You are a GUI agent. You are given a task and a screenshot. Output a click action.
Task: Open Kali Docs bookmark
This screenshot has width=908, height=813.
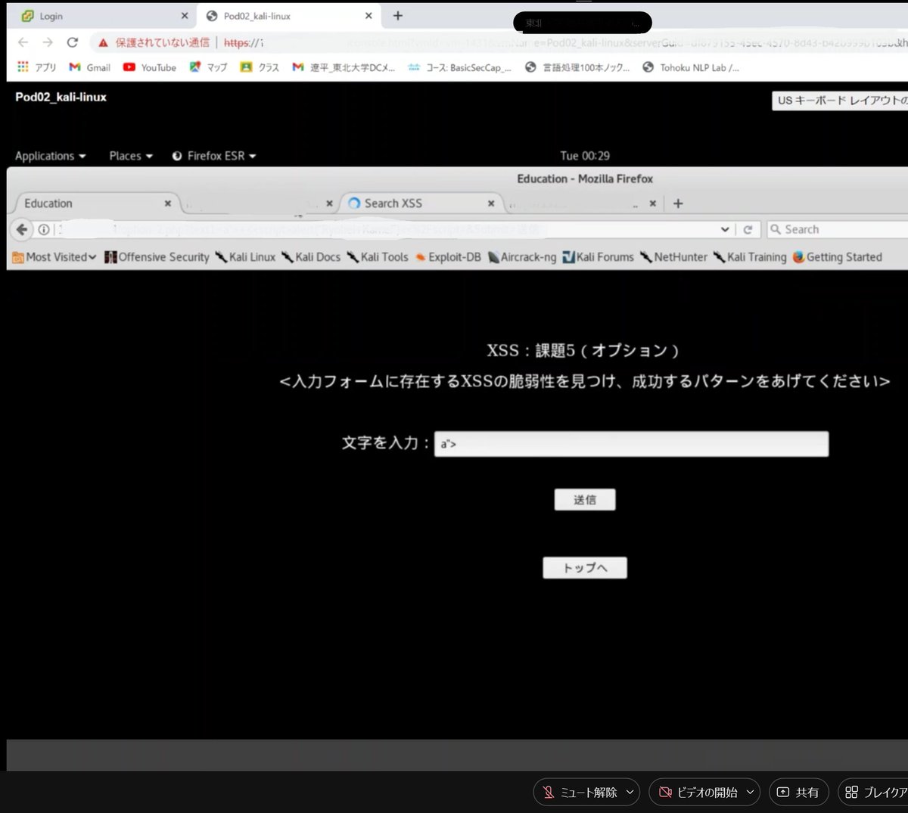click(x=311, y=257)
